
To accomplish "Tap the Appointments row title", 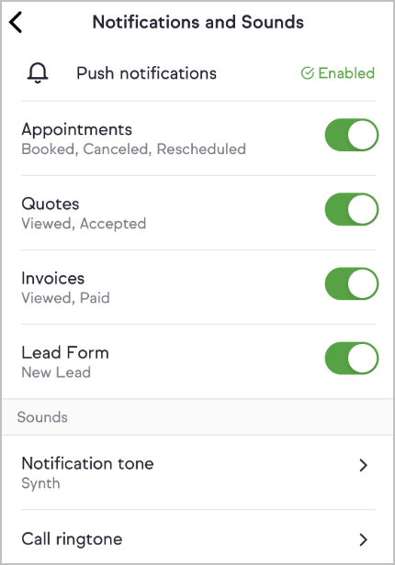I will [77, 129].
